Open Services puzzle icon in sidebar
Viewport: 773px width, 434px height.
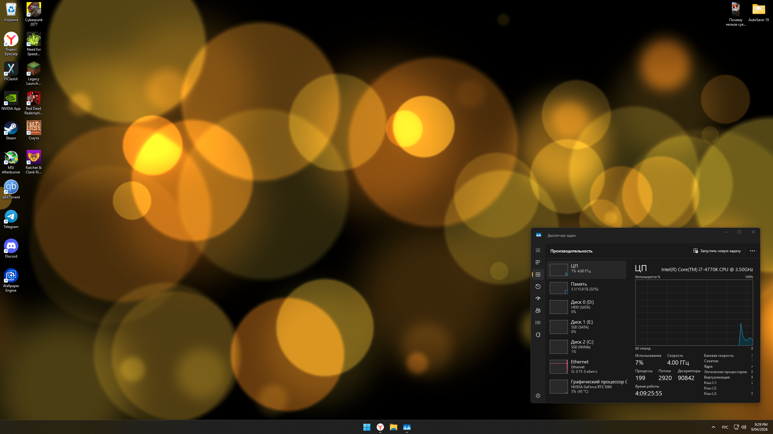pos(538,335)
